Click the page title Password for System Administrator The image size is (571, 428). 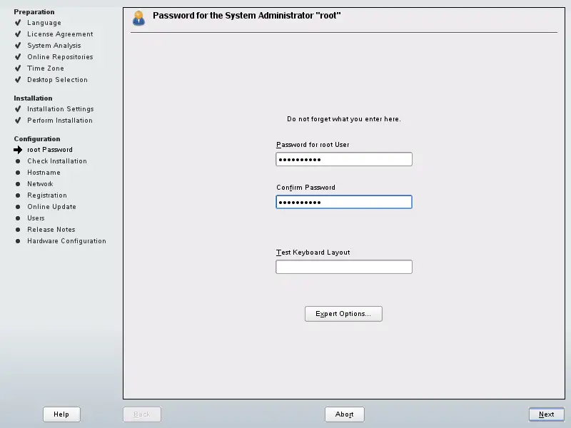[246, 16]
